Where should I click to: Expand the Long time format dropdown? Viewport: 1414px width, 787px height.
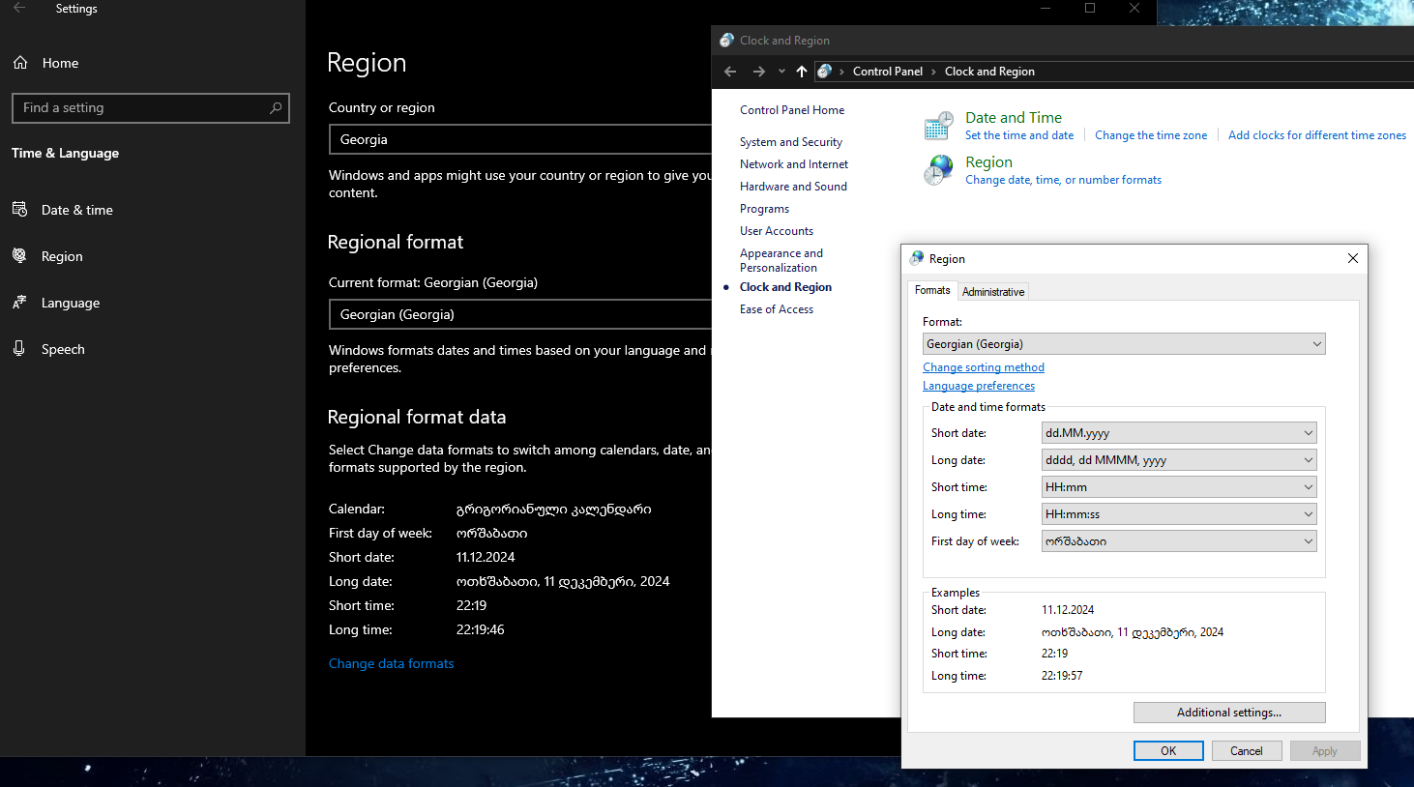(x=1179, y=514)
